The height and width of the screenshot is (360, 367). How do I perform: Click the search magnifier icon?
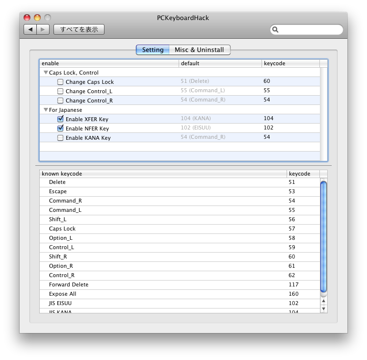pyautogui.click(x=275, y=29)
